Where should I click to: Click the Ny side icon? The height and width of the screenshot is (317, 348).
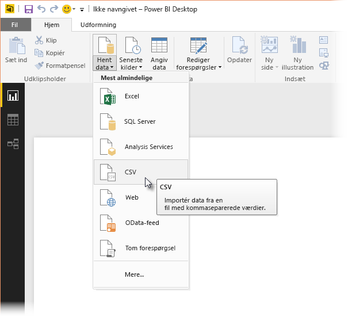pos(269,44)
